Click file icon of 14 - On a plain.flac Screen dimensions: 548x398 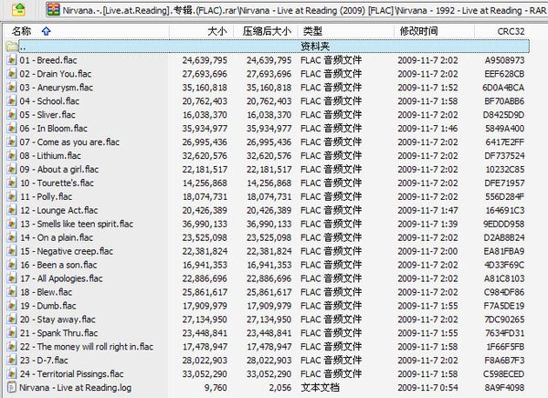pyautogui.click(x=12, y=237)
